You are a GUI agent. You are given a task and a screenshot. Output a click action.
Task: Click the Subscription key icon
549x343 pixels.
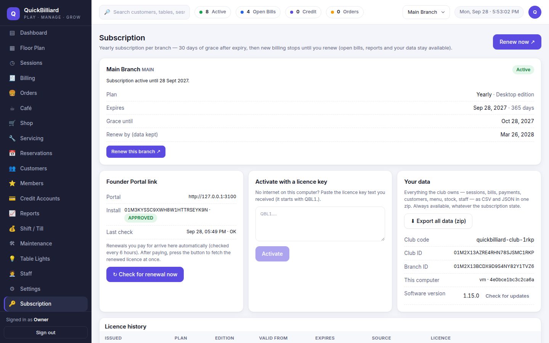click(x=12, y=304)
